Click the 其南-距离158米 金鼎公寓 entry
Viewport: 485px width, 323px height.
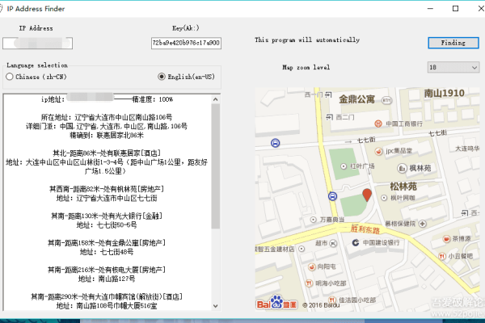[107, 242]
